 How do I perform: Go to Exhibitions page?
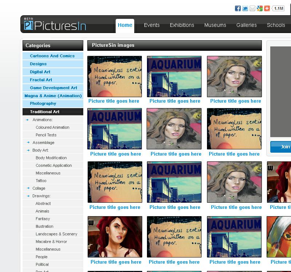pos(182,25)
